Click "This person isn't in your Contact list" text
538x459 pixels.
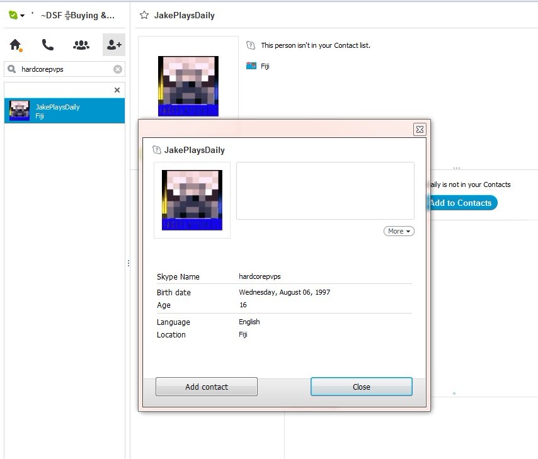pyautogui.click(x=316, y=45)
